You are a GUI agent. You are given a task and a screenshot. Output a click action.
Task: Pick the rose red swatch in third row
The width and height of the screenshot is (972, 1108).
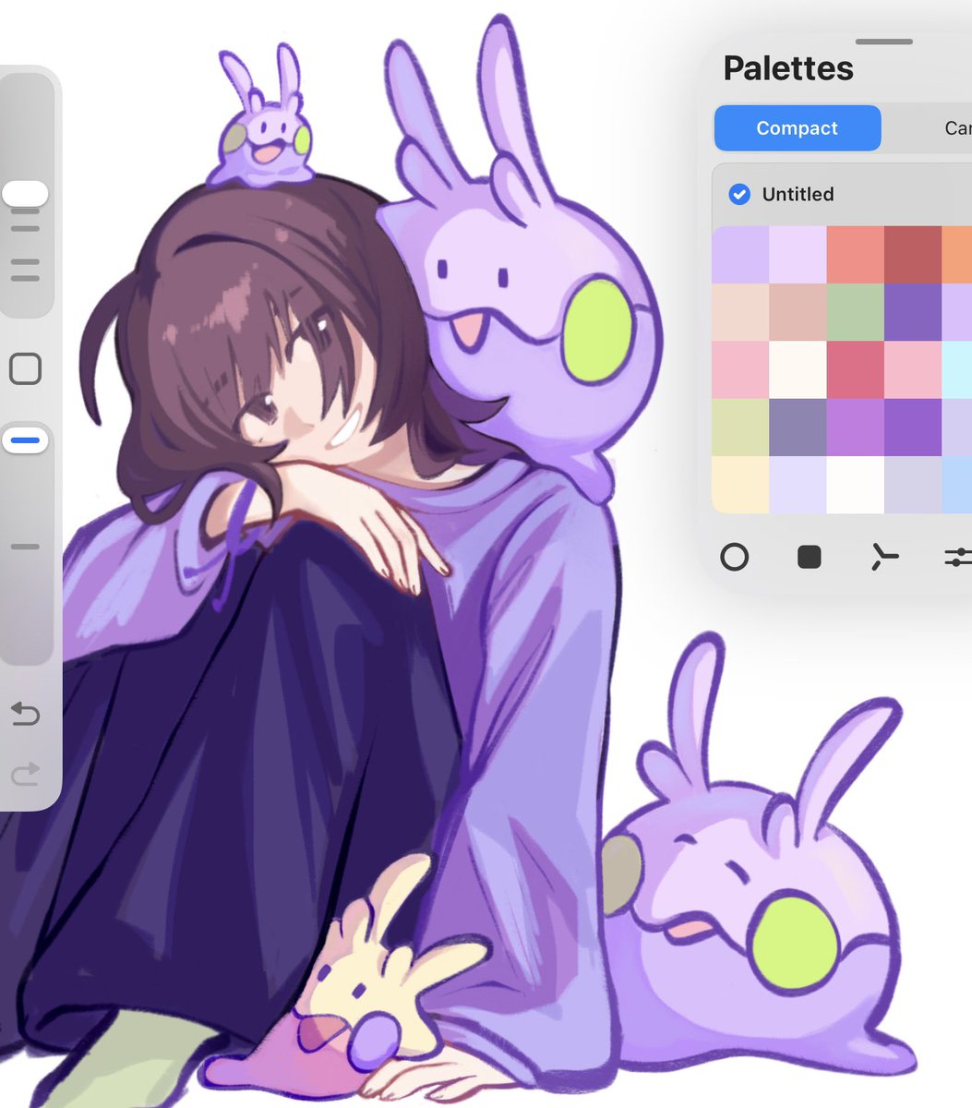[x=855, y=369]
